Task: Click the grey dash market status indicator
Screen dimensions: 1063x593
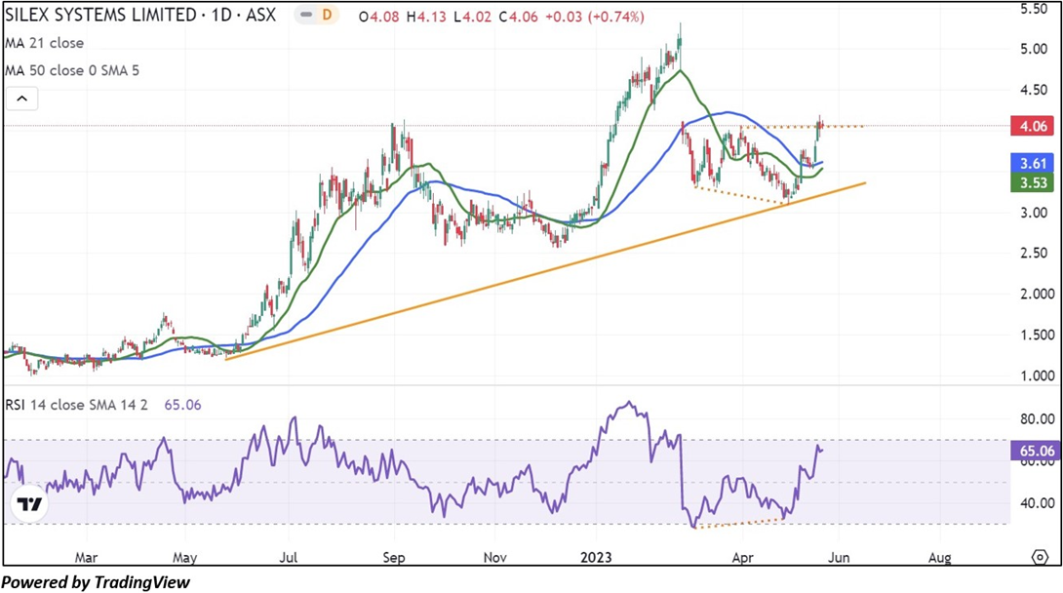Action: pos(306,17)
